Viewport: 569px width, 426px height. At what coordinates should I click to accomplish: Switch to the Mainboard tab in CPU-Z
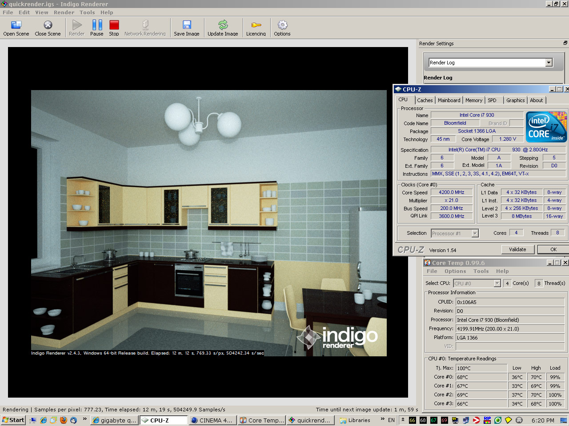pyautogui.click(x=449, y=100)
